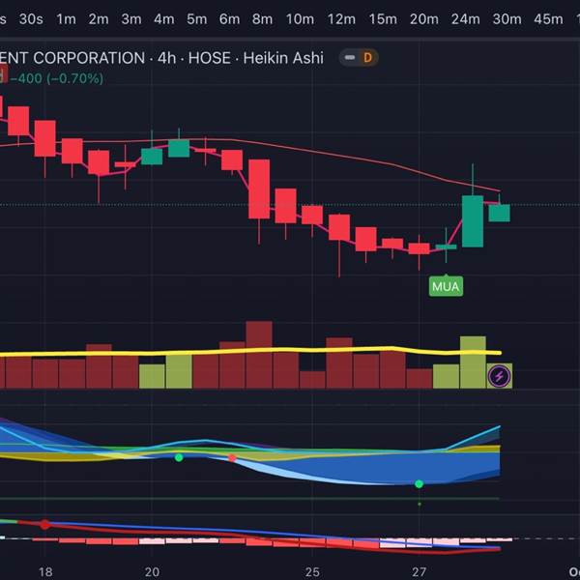Click the tallest green volume bar
Screen dimensions: 580x580
473,362
